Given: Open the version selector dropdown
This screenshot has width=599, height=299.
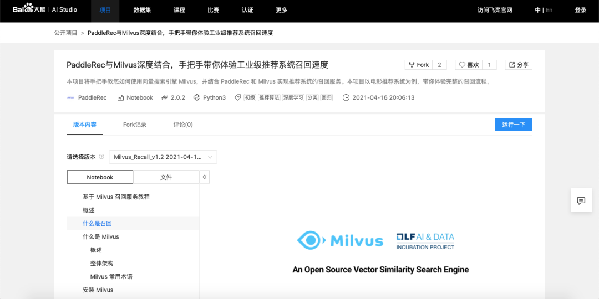Looking at the screenshot, I should tap(163, 157).
